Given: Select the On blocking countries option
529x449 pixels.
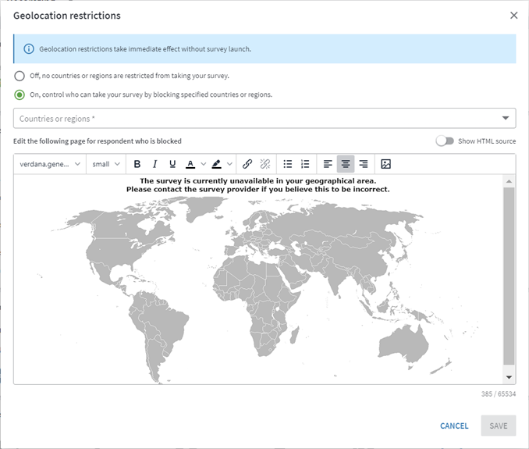Looking at the screenshot, I should click(20, 94).
